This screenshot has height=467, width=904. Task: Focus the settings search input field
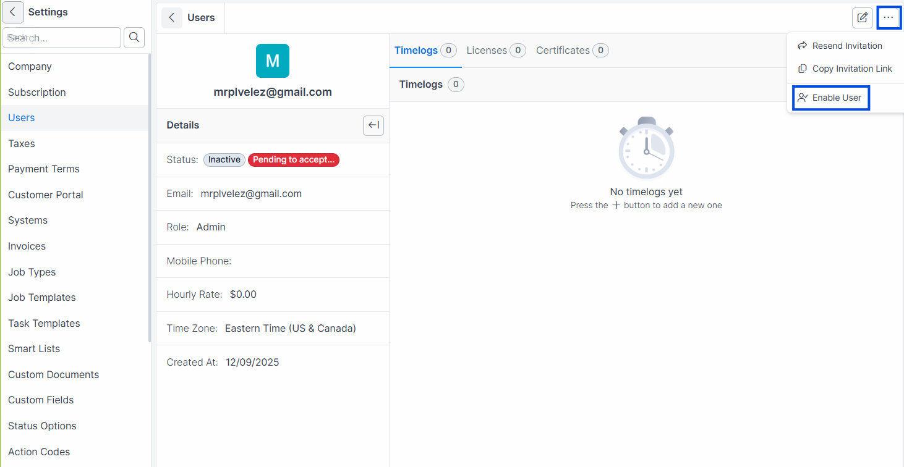(x=62, y=38)
